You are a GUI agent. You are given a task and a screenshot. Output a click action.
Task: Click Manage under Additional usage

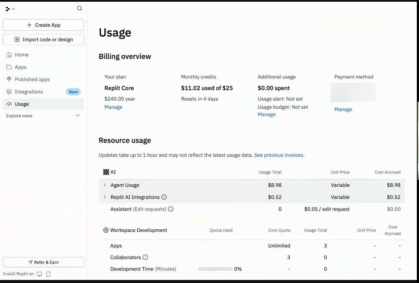tap(267, 114)
